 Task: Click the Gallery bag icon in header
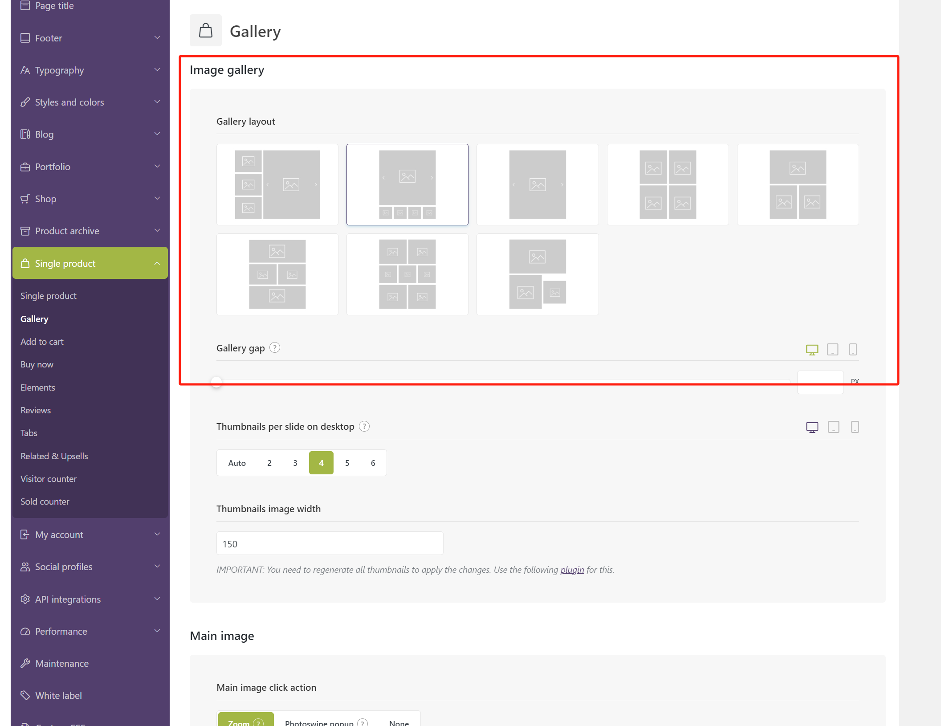pos(205,31)
